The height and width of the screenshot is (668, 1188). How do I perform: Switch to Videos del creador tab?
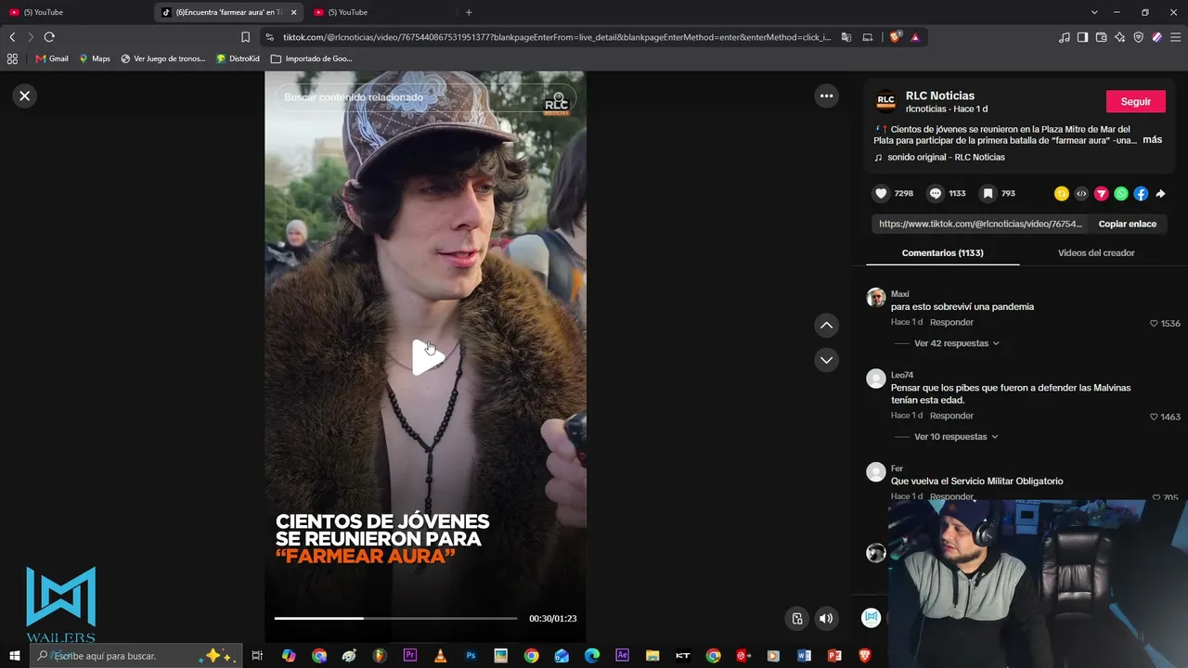point(1096,252)
